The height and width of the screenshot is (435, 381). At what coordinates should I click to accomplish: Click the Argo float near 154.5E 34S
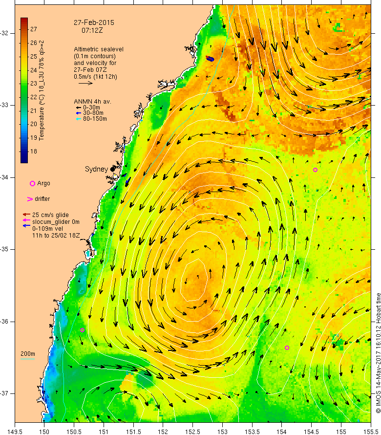click(x=315, y=170)
